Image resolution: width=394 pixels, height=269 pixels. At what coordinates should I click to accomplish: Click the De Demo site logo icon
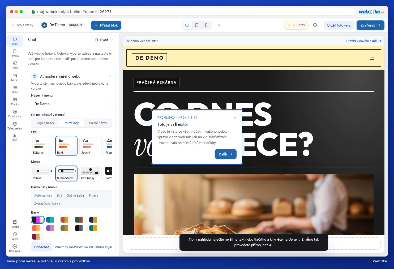pyautogui.click(x=44, y=25)
